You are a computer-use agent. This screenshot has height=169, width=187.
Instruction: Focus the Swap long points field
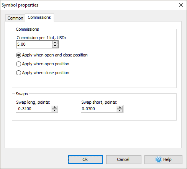[34, 109]
